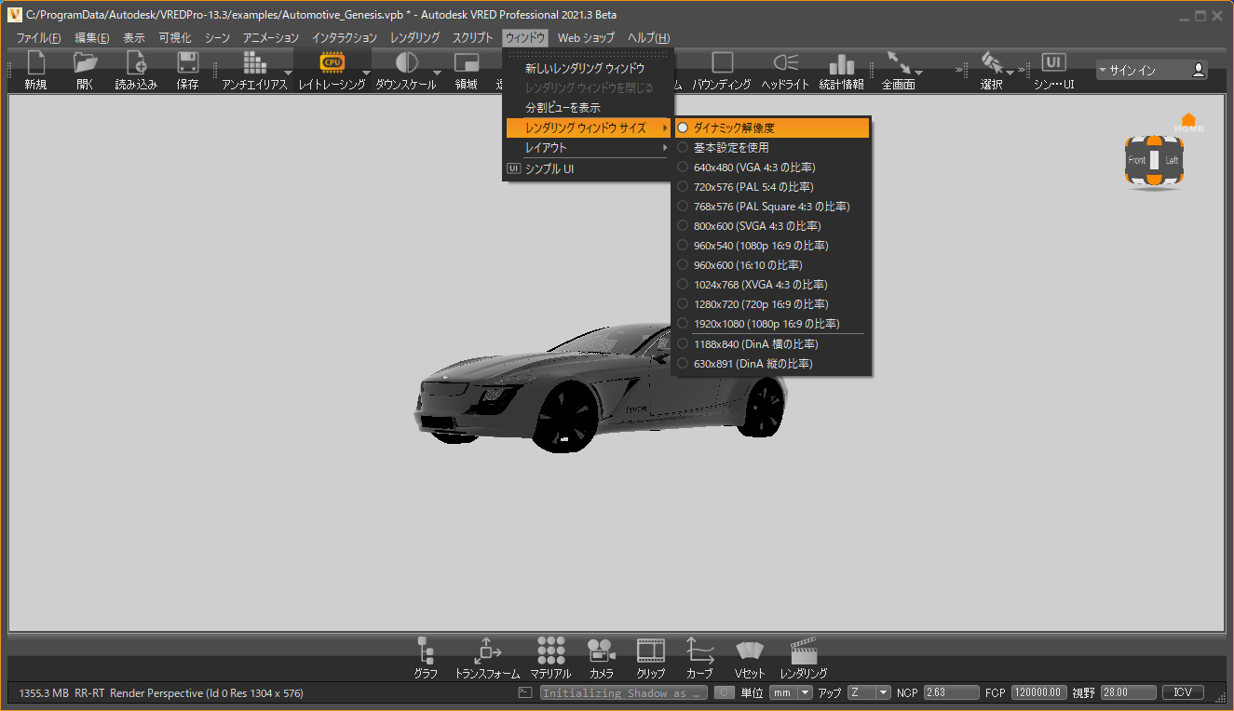Click the NCP value field

(x=951, y=692)
